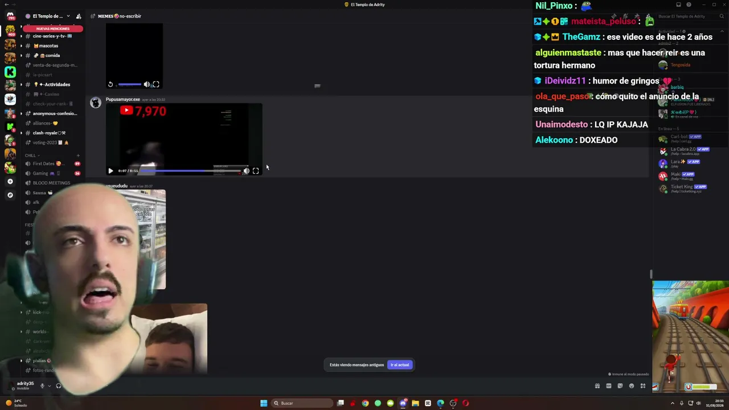Screen dimensions: 729x410
Task: Expand anonymous-confesiones channel arrow
Action: pos(22,113)
